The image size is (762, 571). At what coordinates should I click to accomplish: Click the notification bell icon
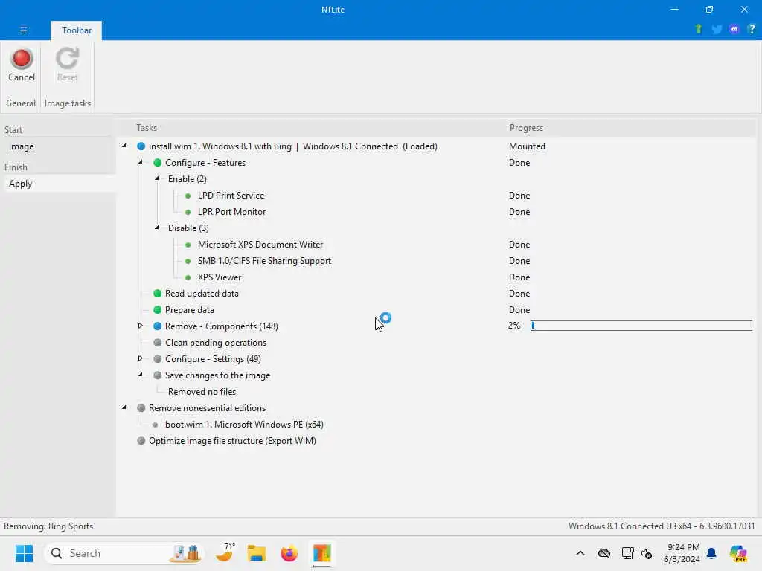(x=711, y=553)
